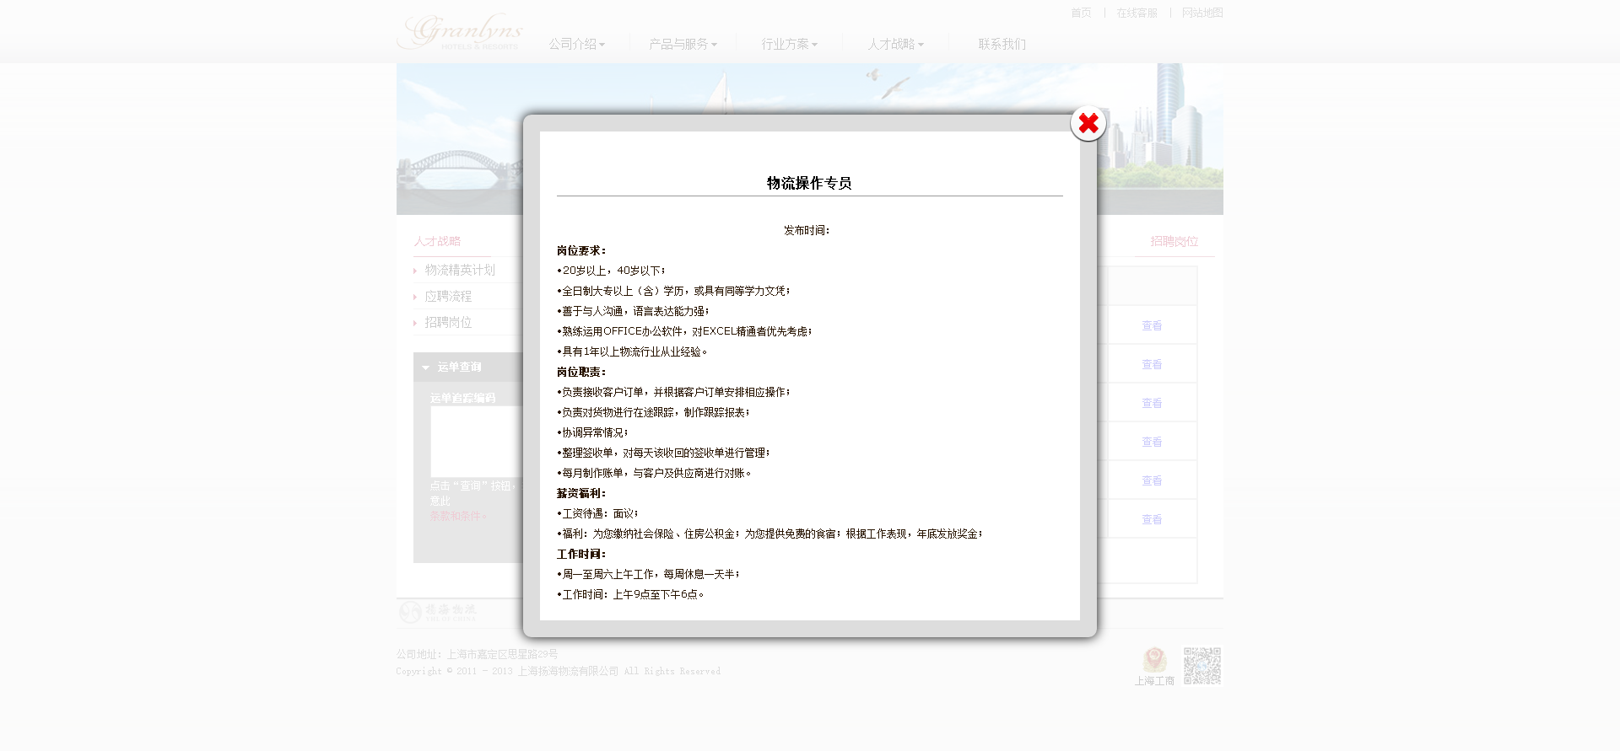Click the first 查看 link in job list
The width and height of the screenshot is (1620, 751).
(x=1151, y=326)
